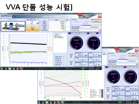Click the Save File Name input field

(x=91, y=27)
